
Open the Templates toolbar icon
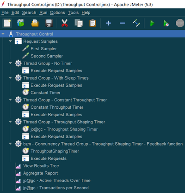tap(20, 23)
